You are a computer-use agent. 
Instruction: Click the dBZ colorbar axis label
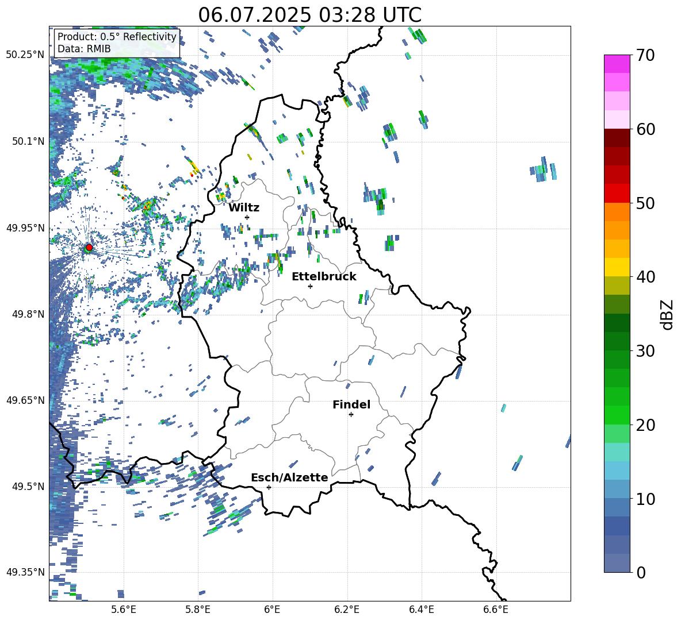668,314
